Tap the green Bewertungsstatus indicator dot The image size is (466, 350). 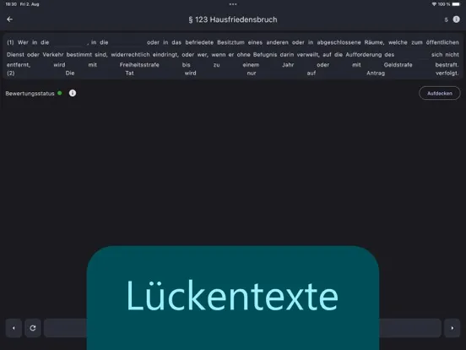(60, 93)
